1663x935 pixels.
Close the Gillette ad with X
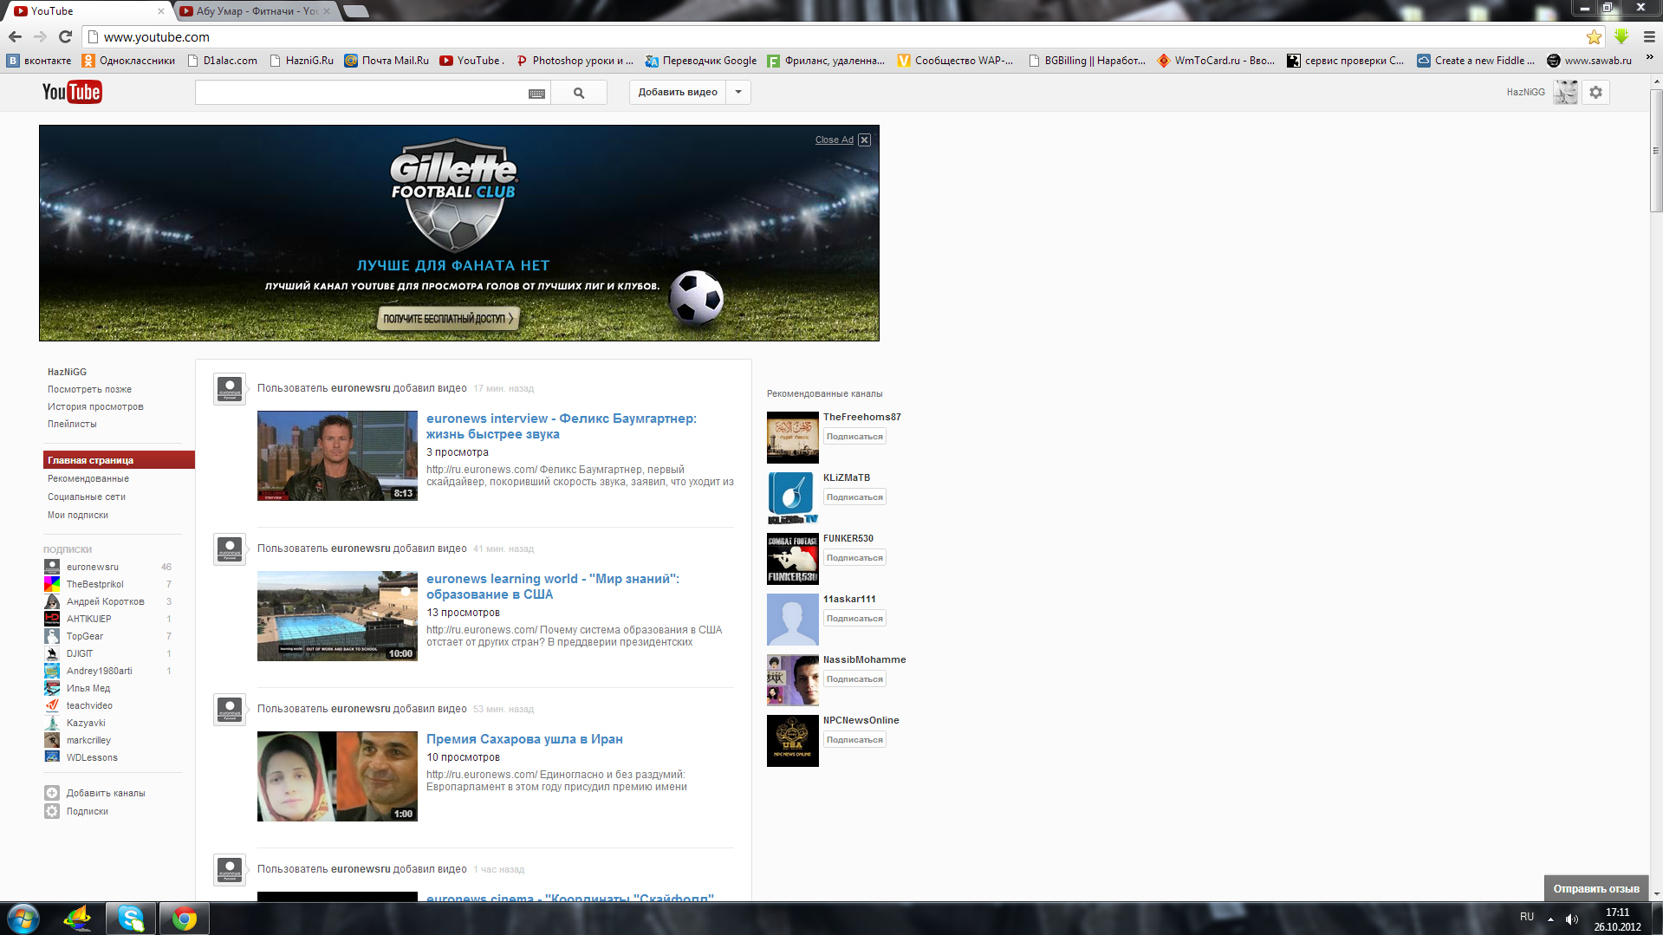pyautogui.click(x=864, y=140)
